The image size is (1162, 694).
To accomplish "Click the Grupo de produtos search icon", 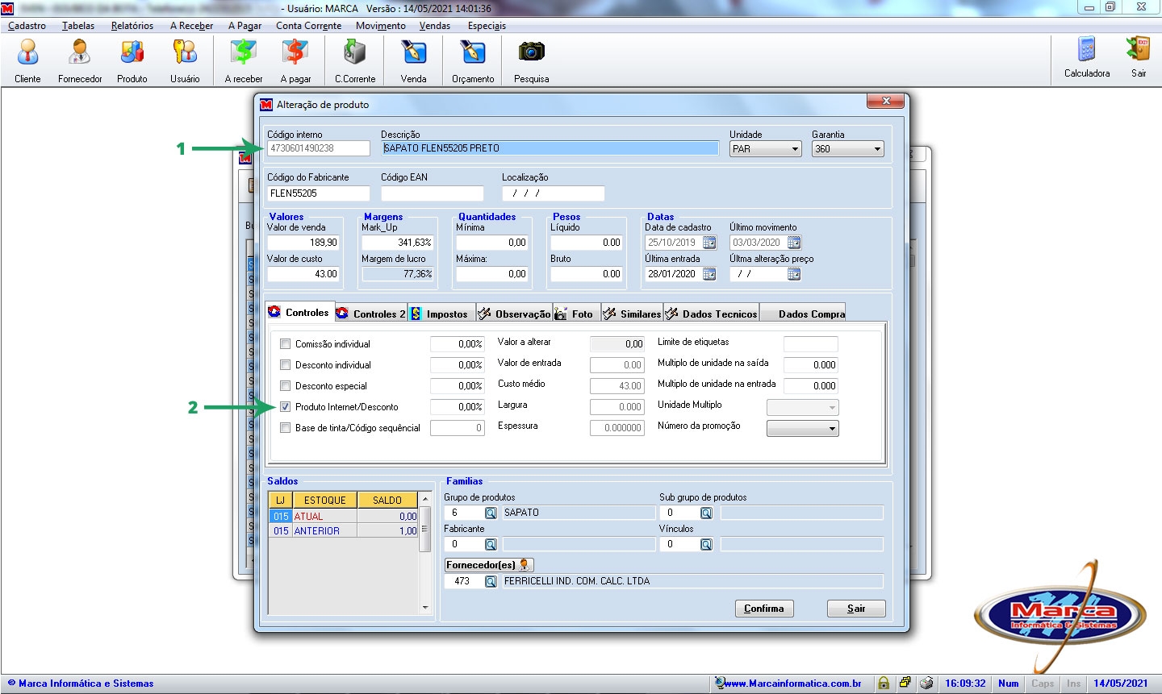I will tap(491, 513).
